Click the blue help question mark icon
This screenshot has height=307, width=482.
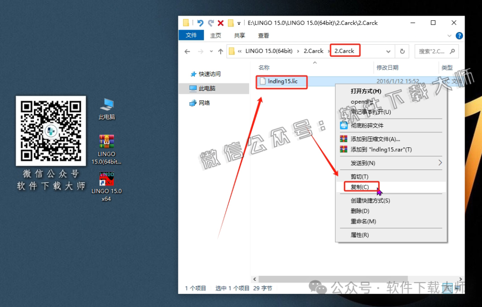(x=459, y=35)
